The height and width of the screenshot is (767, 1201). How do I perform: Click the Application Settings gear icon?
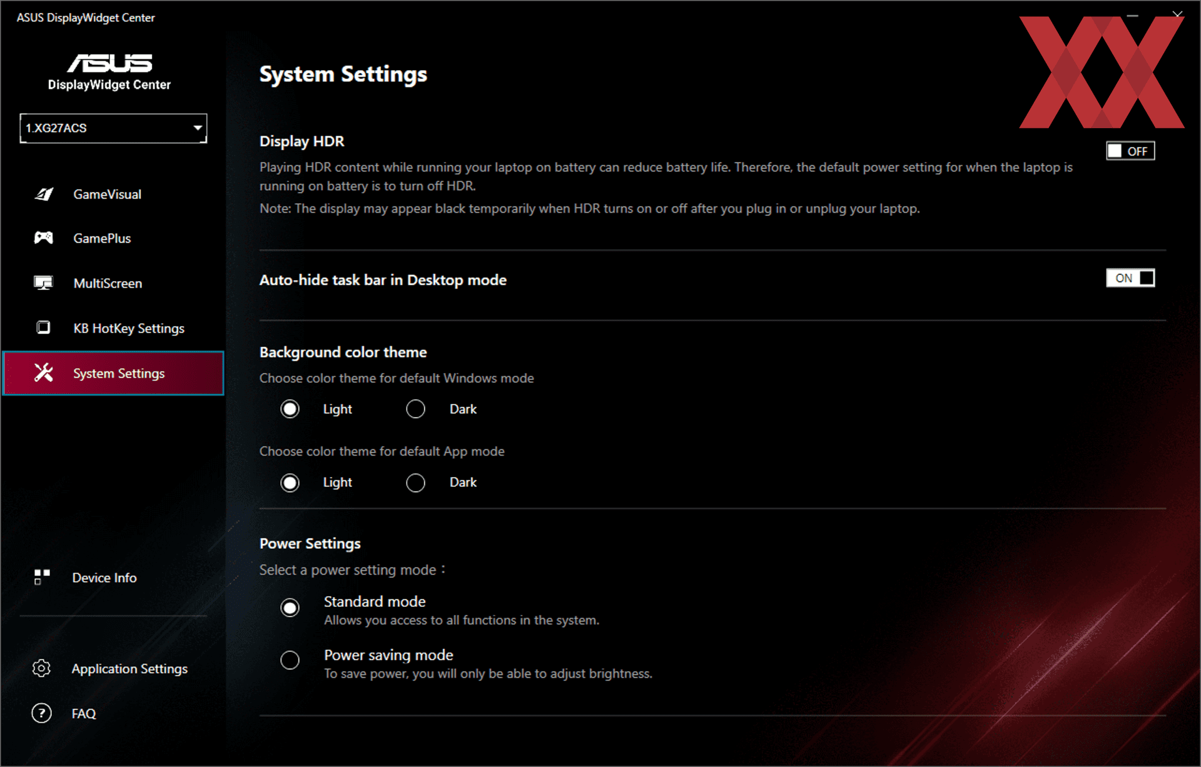click(x=41, y=668)
